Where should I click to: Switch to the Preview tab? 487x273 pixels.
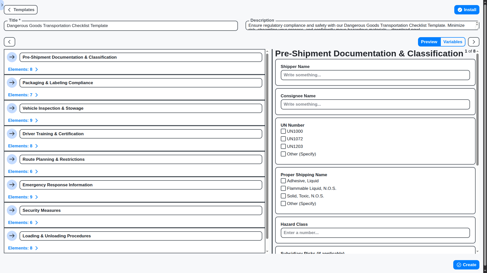pos(429,42)
